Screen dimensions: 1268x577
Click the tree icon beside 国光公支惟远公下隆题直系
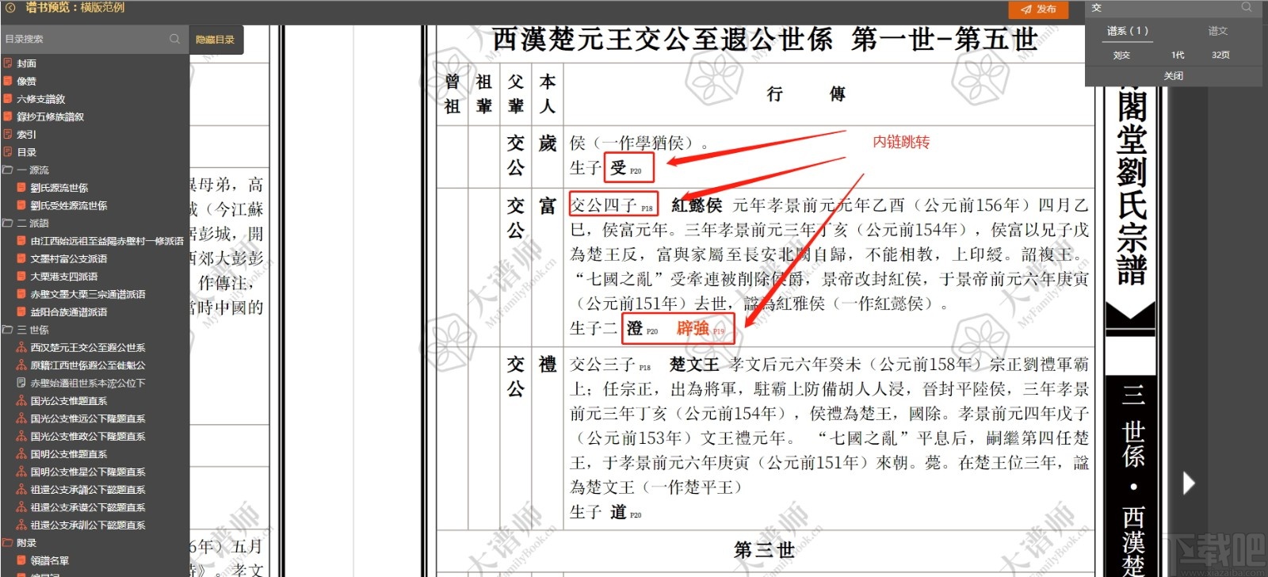coord(21,418)
